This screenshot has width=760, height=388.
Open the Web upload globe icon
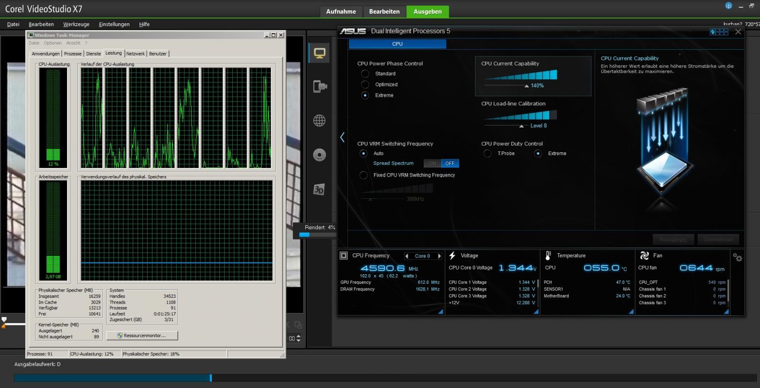point(319,120)
